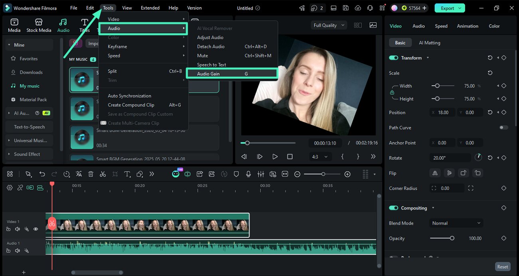This screenshot has width=519, height=276.
Task: Open timeline settings gear icon
Action: click(10, 188)
